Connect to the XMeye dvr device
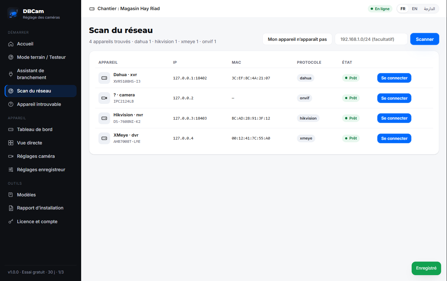This screenshot has width=447, height=281. (394, 139)
